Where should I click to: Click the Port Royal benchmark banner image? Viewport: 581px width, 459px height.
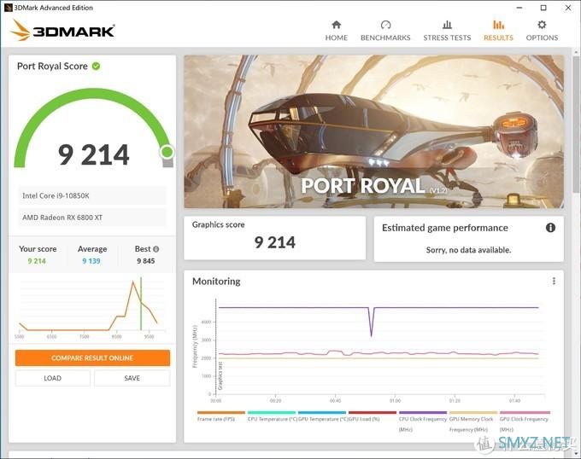(x=374, y=131)
